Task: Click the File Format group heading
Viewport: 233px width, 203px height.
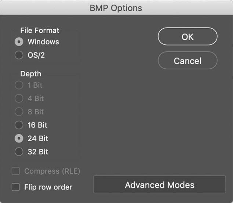Action: 40,30
